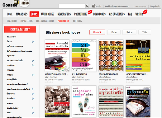
Task: Click the '89 บาท (Saved 35%)' price
Action: point(54,80)
